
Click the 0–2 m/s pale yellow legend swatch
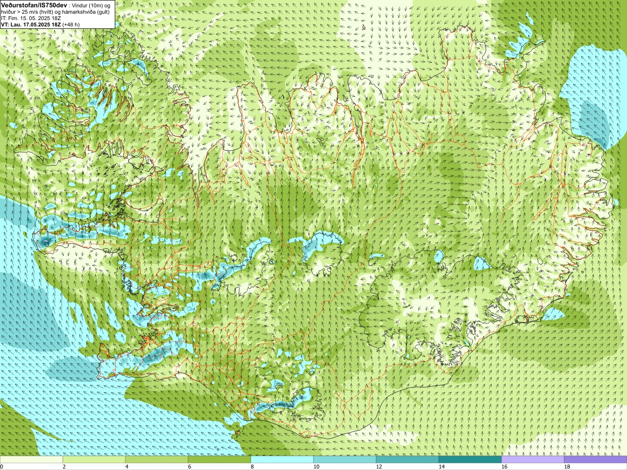[31, 460]
